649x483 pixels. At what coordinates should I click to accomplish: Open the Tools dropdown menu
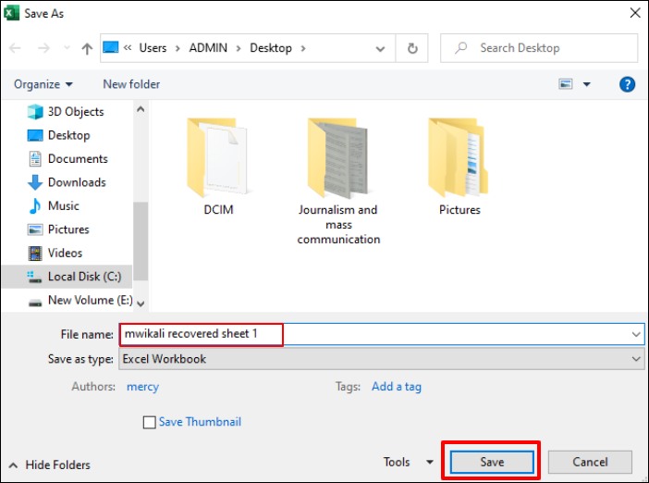coord(408,462)
